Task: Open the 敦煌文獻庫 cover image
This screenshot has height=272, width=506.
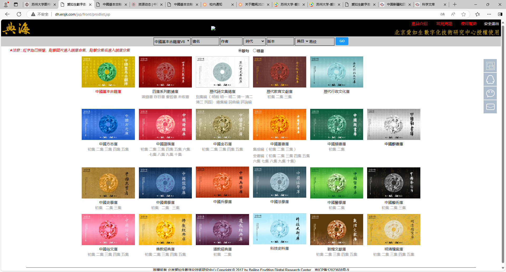Action: point(337,230)
